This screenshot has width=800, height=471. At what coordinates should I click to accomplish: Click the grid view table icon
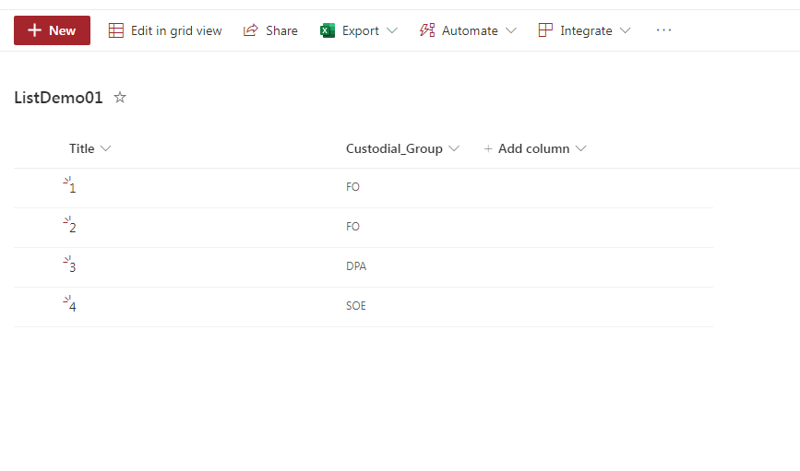(x=116, y=30)
